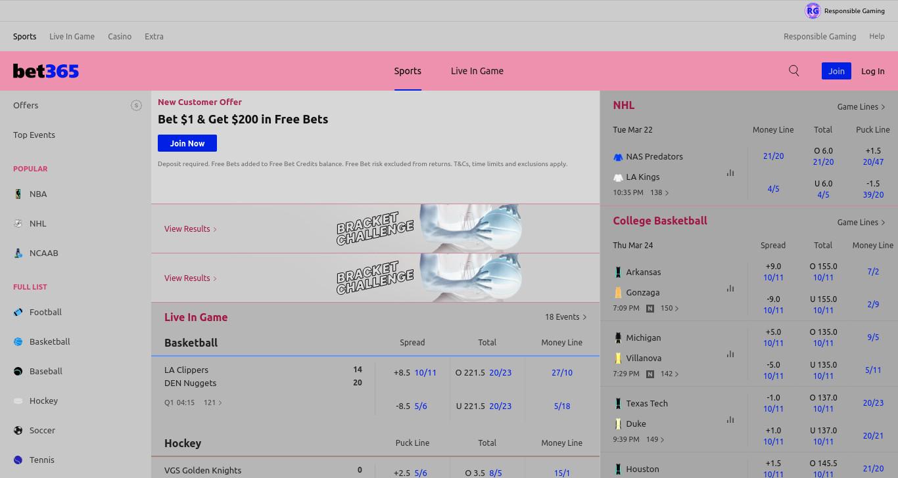Viewport: 898px width, 478px height.
Task: Click Villanova jersey icon
Action: 618,358
